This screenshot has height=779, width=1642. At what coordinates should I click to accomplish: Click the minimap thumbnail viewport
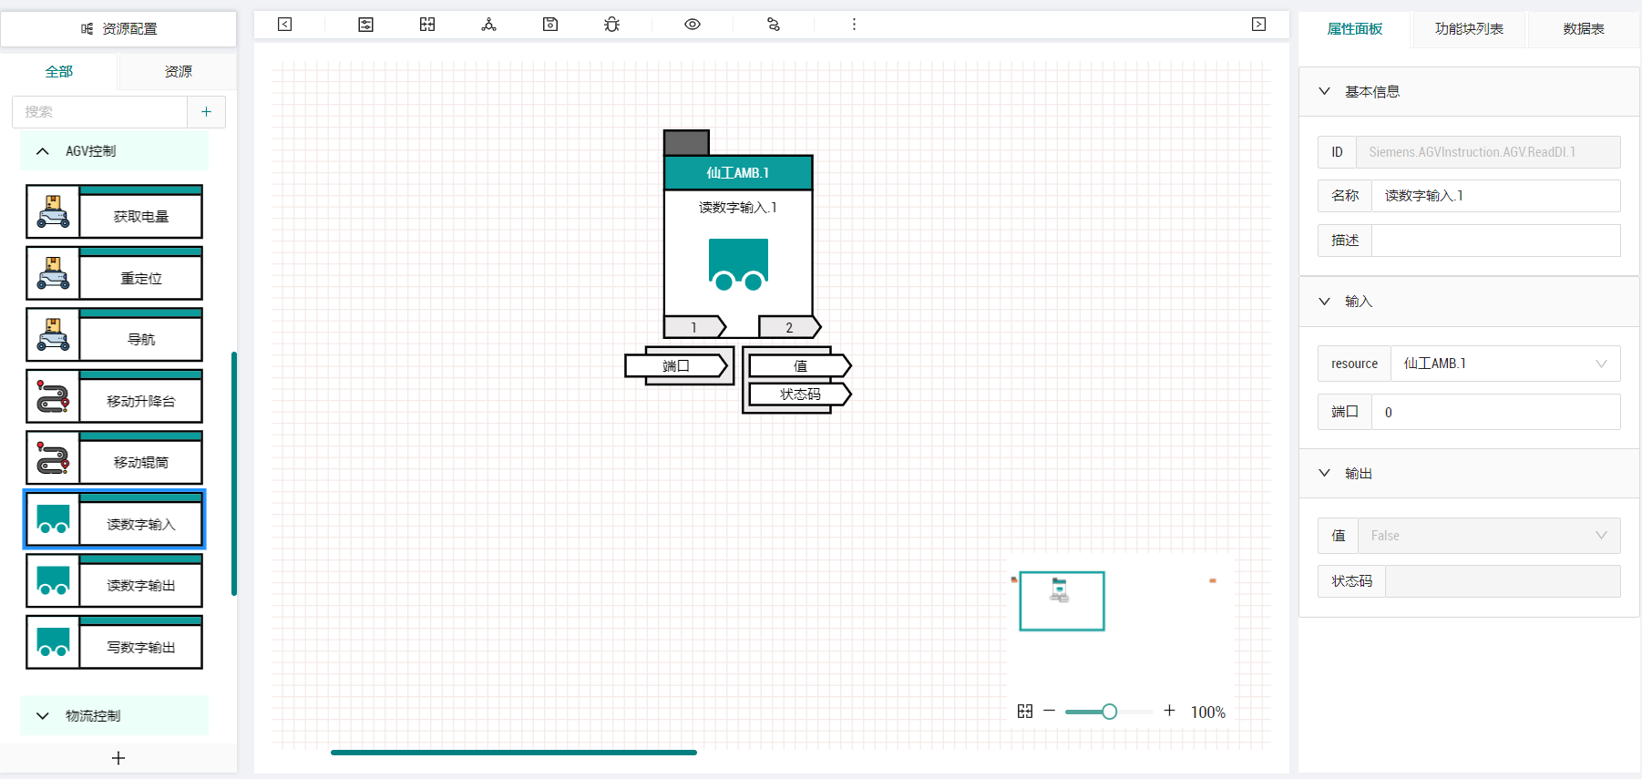tap(1062, 601)
